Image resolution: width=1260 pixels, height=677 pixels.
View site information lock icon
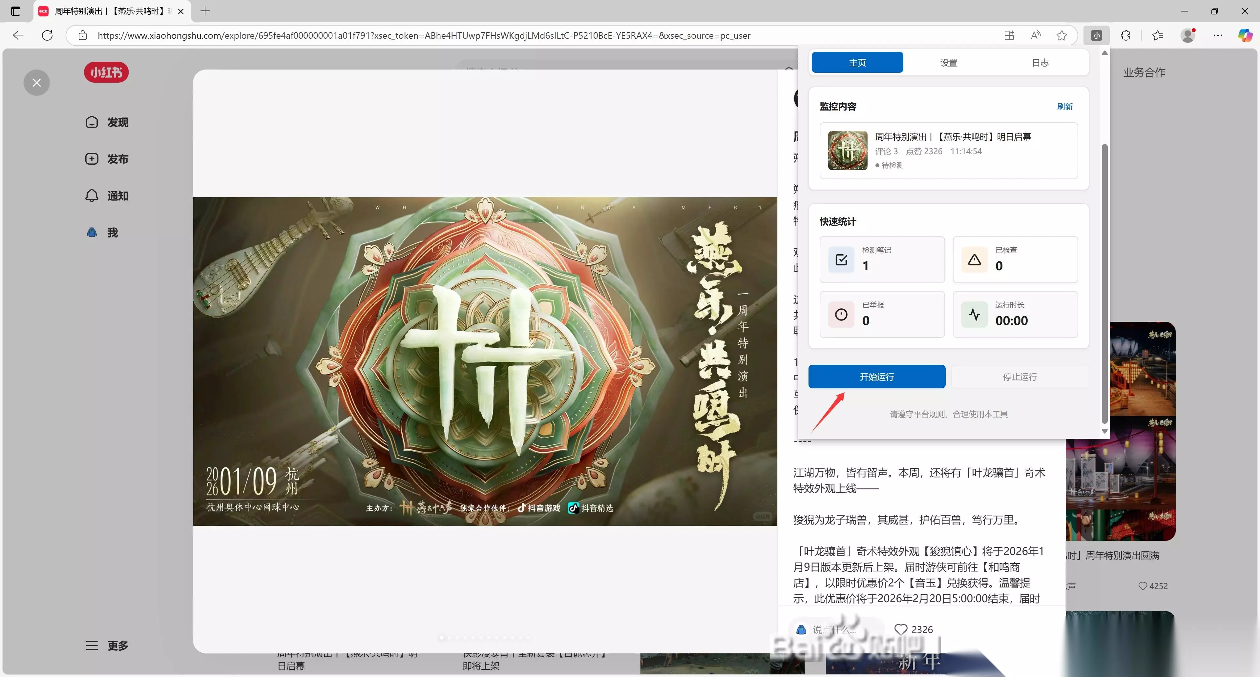(x=83, y=35)
